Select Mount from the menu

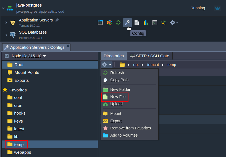point(130,113)
